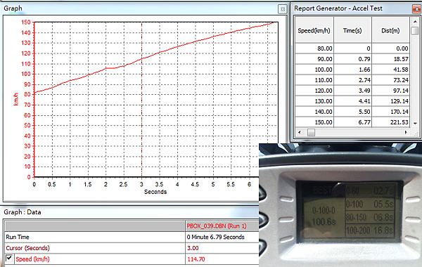Close the Graph panel

click(x=282, y=9)
